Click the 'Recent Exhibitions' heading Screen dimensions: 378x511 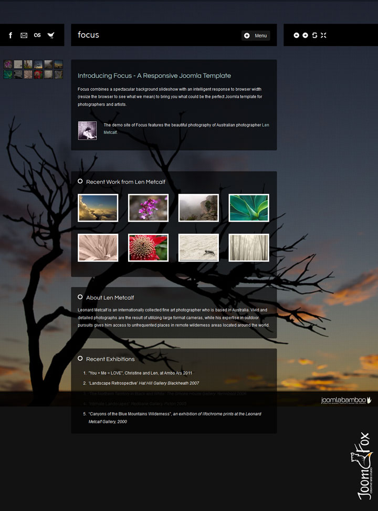click(110, 359)
